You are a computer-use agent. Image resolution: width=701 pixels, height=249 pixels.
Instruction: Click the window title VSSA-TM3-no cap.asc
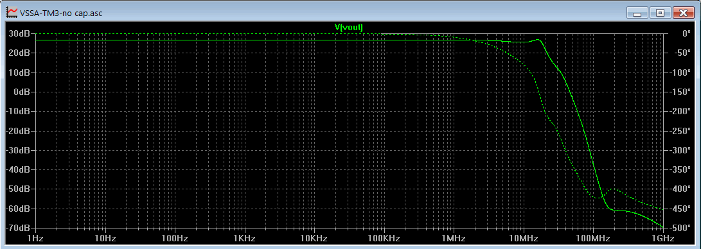[61, 13]
